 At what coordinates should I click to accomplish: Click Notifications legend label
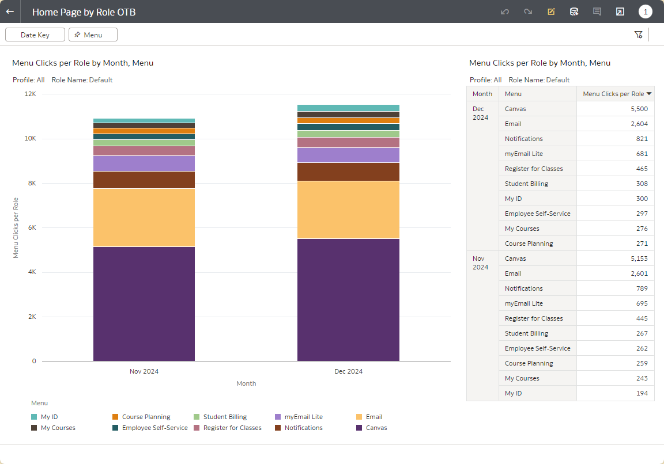[303, 428]
